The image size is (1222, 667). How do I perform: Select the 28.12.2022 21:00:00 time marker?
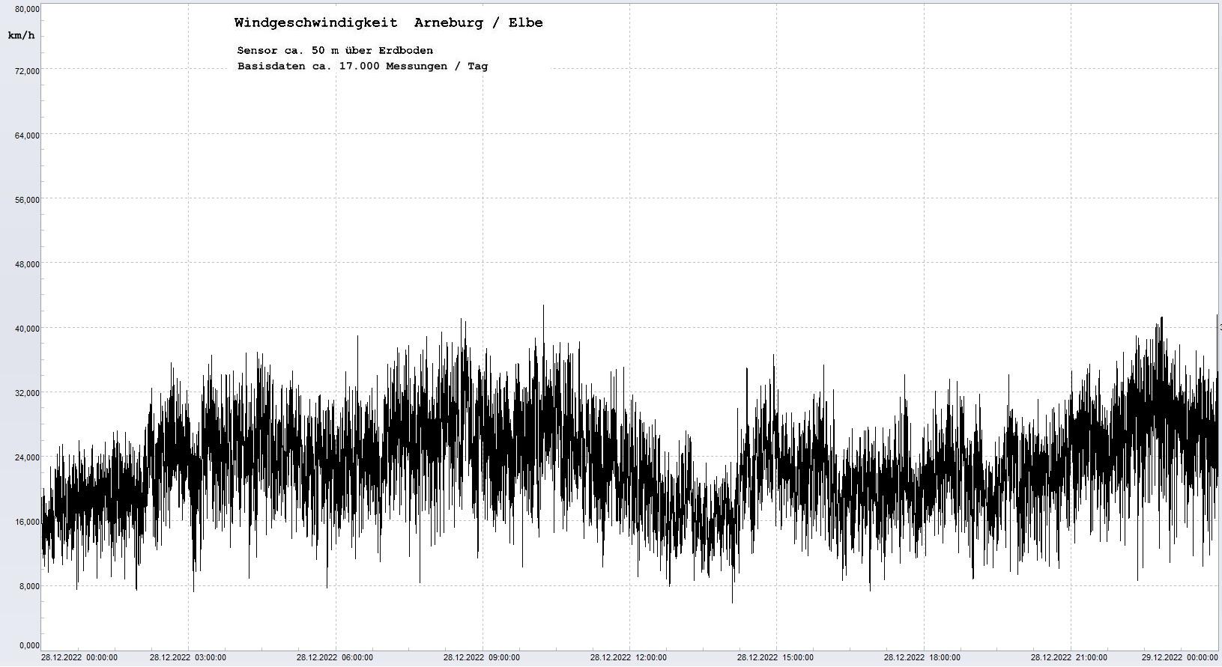point(1068,658)
